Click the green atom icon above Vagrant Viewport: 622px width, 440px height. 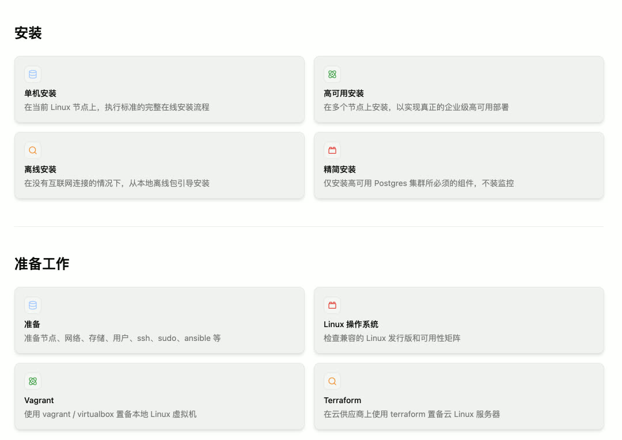tap(33, 381)
